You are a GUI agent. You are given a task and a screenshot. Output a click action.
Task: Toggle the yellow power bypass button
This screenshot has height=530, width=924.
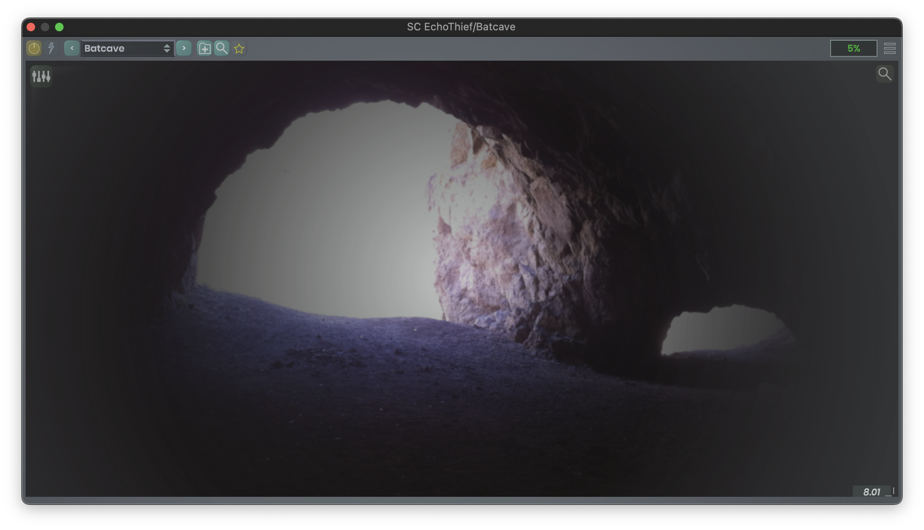[x=34, y=48]
